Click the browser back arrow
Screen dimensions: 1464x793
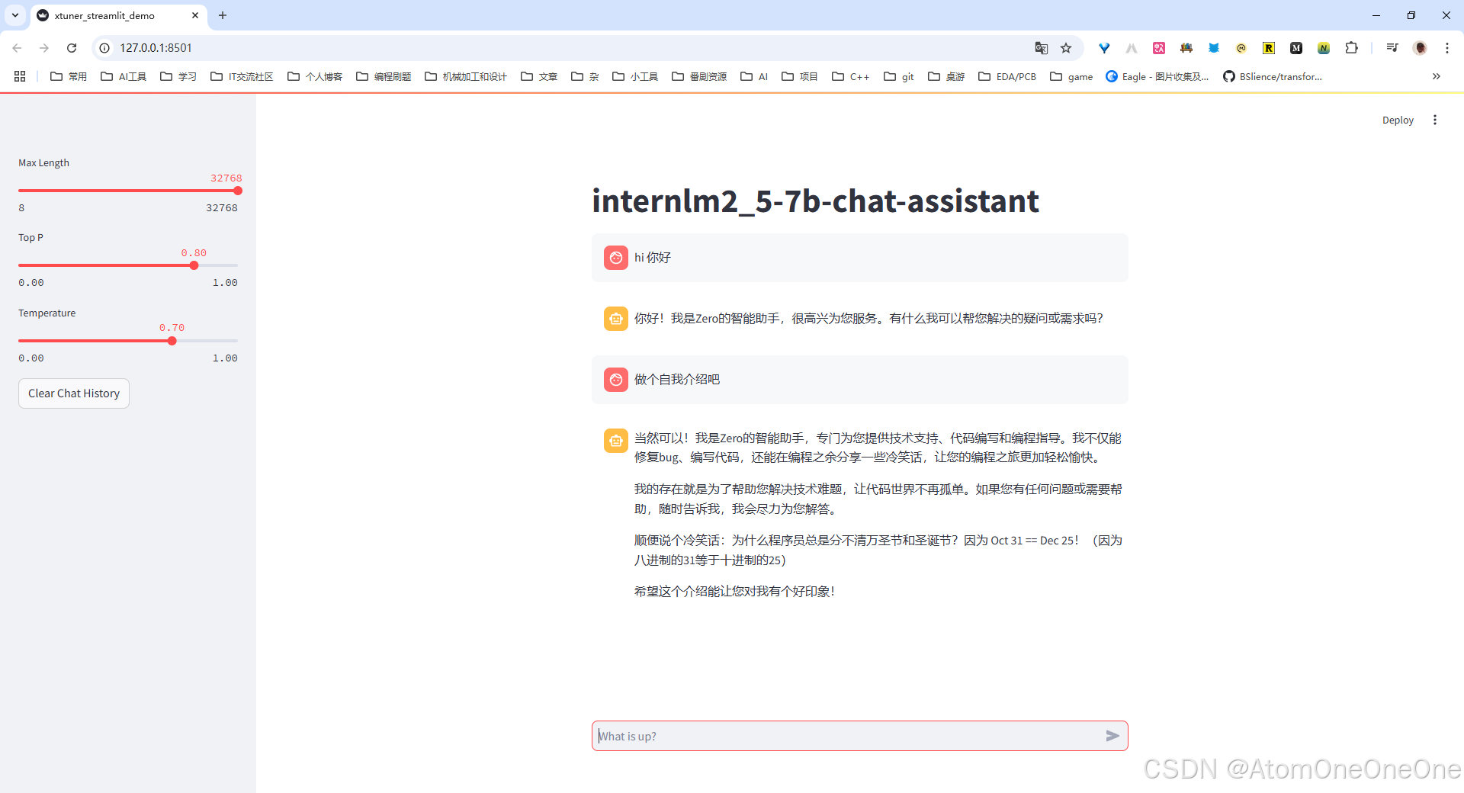point(17,48)
